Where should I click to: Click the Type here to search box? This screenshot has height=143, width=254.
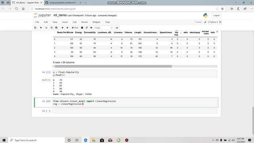(37, 140)
